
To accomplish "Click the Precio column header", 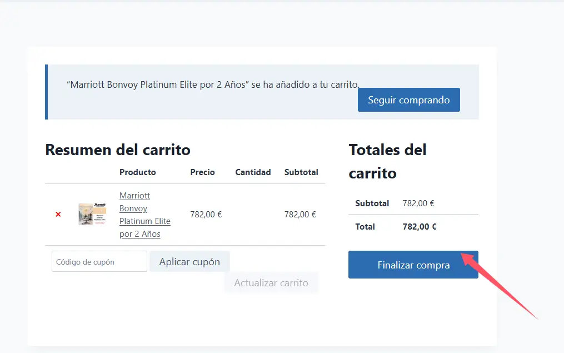I will [x=202, y=172].
